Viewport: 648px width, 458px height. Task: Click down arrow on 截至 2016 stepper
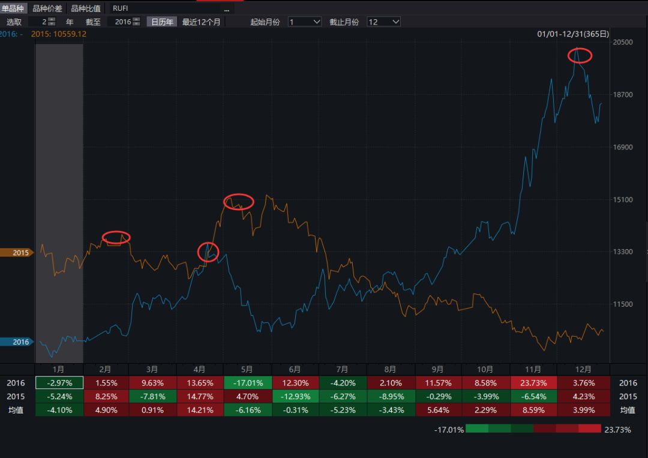[x=138, y=24]
